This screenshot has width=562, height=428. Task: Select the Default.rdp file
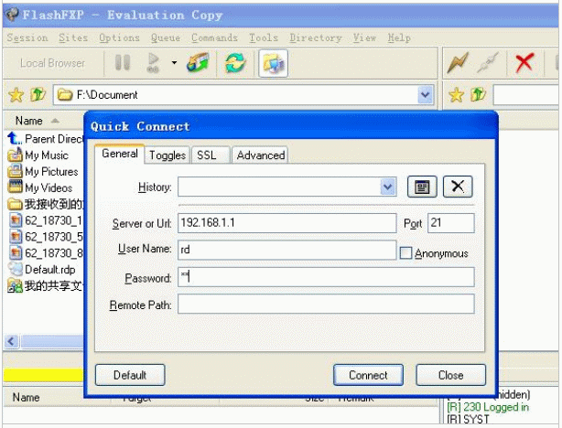[x=41, y=270]
